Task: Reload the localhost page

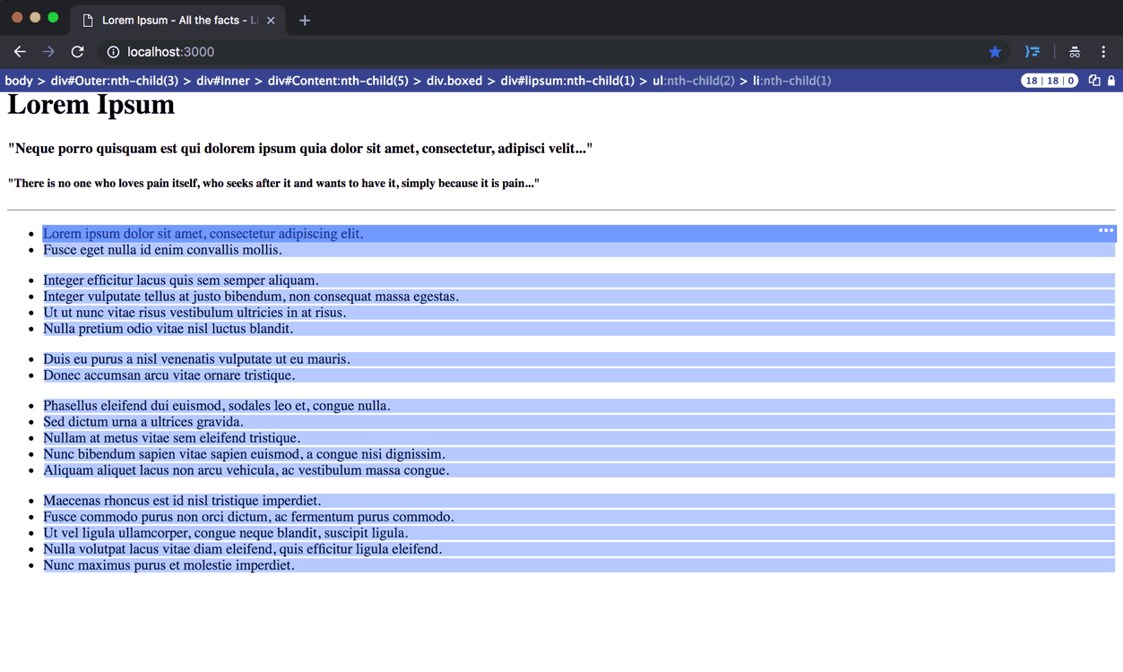Action: [78, 52]
